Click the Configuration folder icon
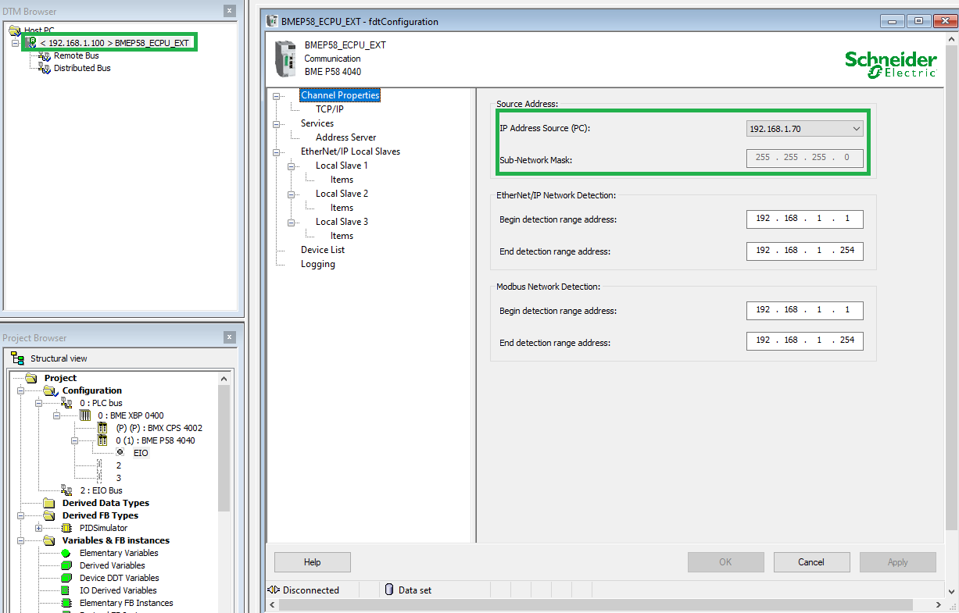This screenshot has width=959, height=613. point(50,390)
